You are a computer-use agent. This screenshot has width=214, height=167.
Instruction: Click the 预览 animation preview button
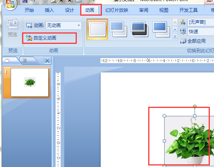(x=13, y=28)
